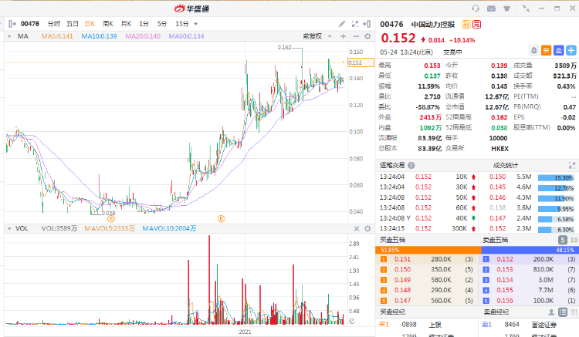Click the blue 卖 sell button
The image size is (579, 337).
click(559, 51)
